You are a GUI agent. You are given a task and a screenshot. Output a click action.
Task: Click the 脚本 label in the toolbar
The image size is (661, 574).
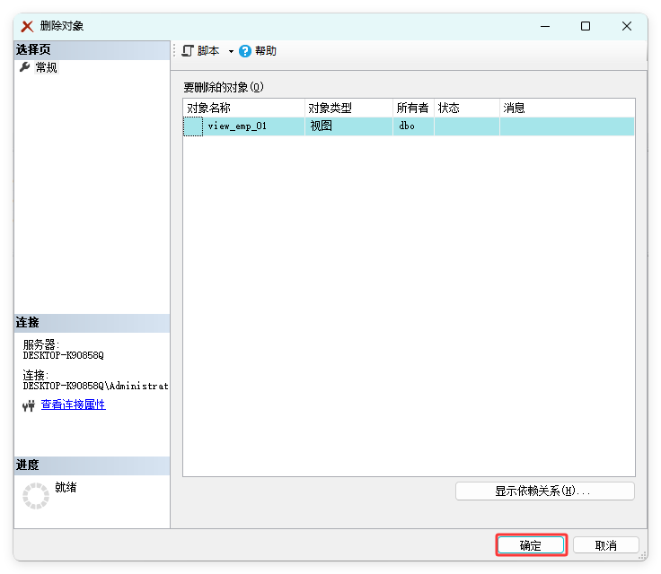(208, 51)
